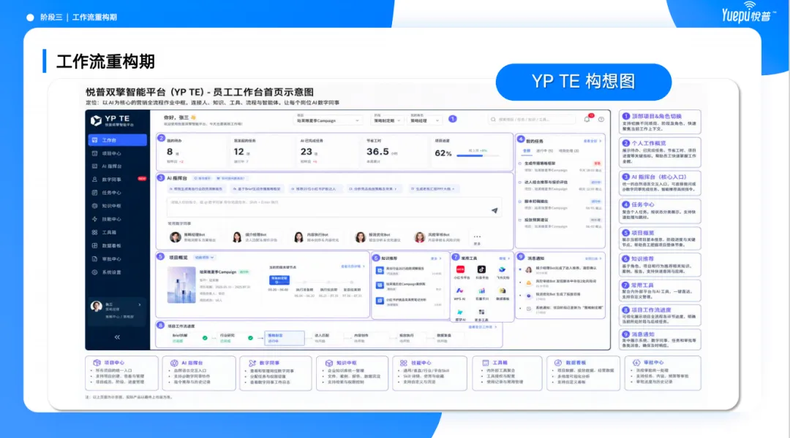Open AI 指挥台 in the left sidebar
The width and height of the screenshot is (790, 438).
point(117,166)
